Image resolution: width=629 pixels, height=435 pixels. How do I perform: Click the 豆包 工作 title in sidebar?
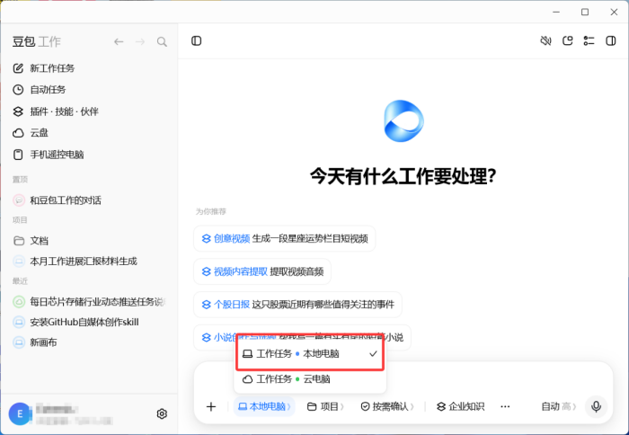(x=36, y=41)
